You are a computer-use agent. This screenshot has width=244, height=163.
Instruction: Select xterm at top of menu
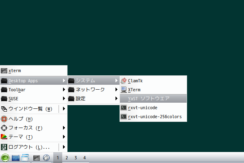[x=34, y=70]
